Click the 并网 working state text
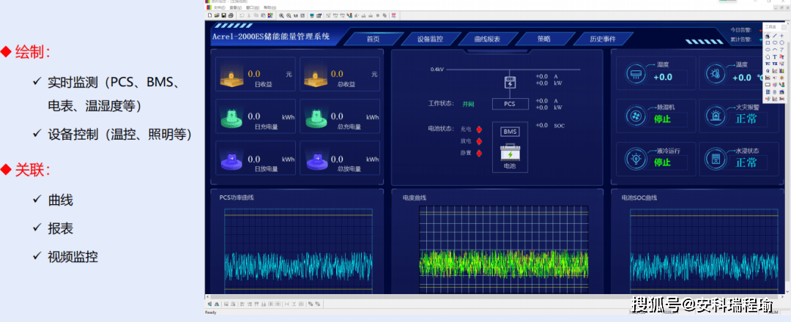Viewport: 791px width, 322px height. point(468,105)
